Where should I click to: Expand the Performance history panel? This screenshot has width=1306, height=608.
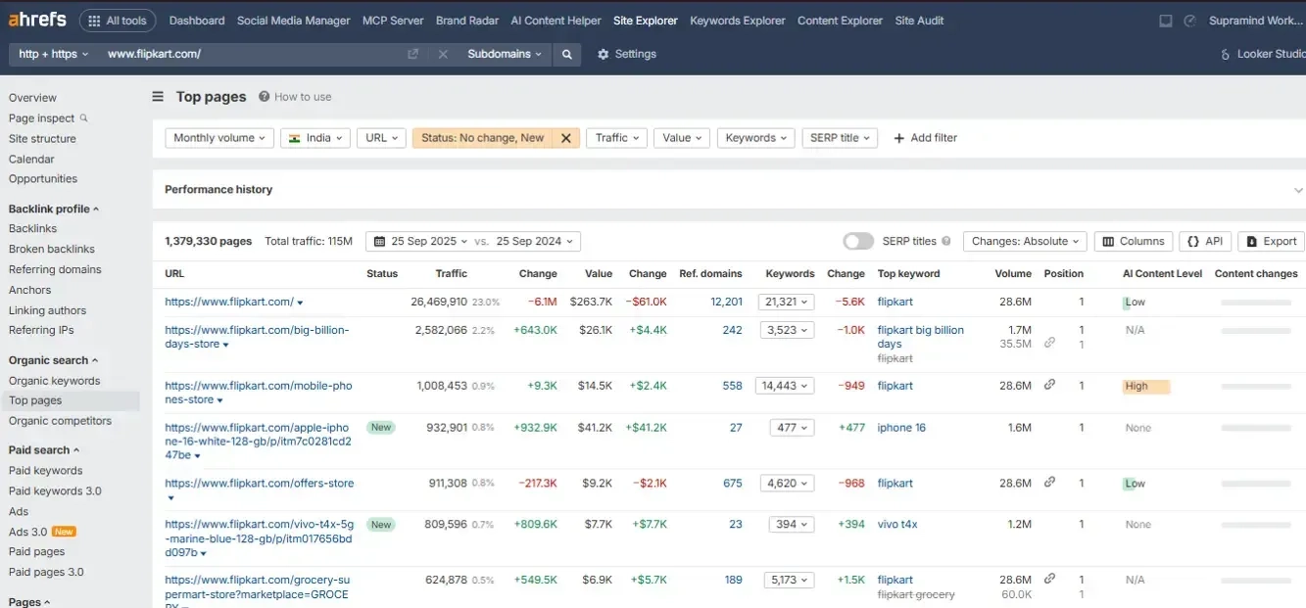click(x=1298, y=190)
